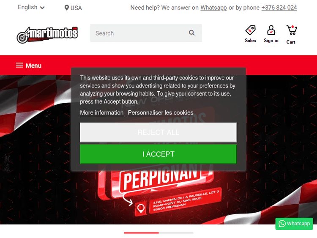Select the second carousel slide indicator
This screenshot has width=317, height=238.
coord(176,233)
